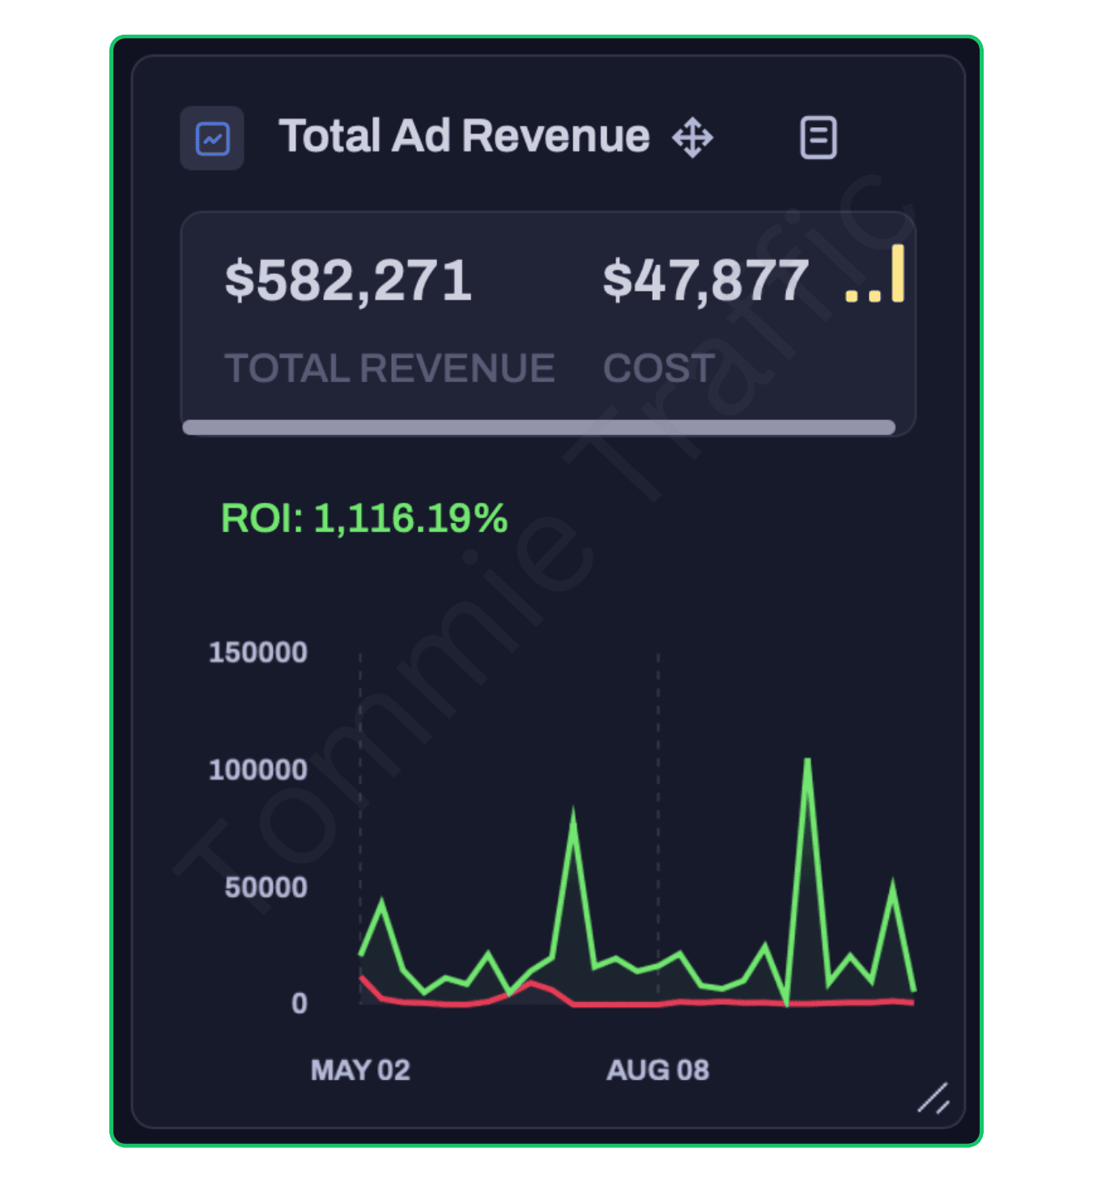Click the 150000 y-axis label
Viewport: 1093px width, 1182px height.
(257, 653)
